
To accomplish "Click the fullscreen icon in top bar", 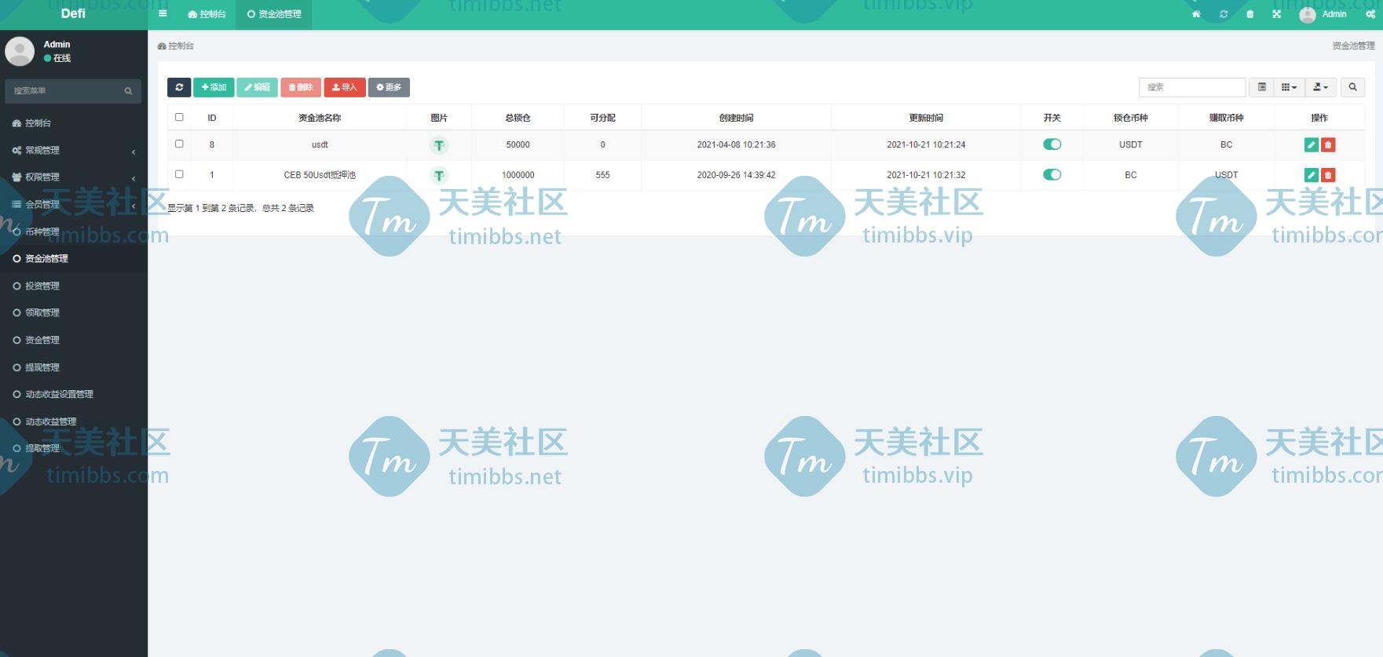I will [x=1276, y=14].
